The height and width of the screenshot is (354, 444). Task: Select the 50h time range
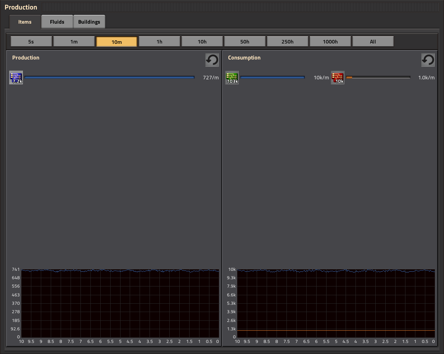coord(245,42)
